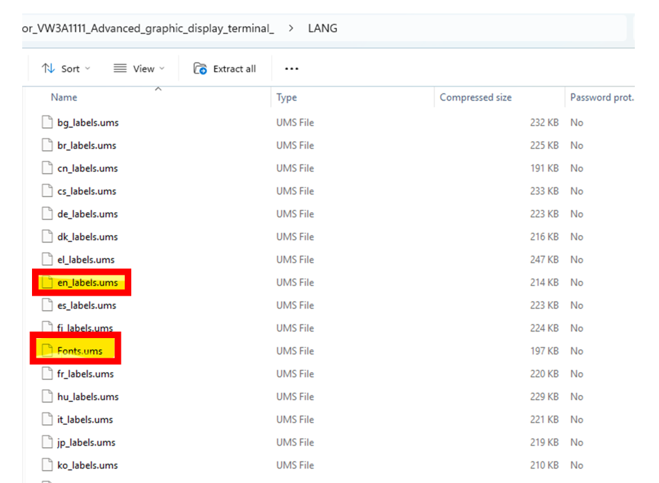
Task: Click the 232 KB size cell
Action: coord(544,122)
